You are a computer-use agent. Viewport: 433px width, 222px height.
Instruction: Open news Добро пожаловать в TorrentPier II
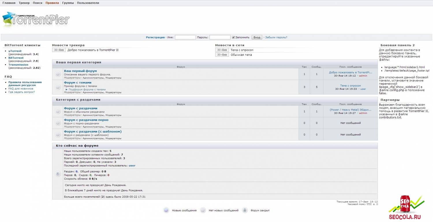click(x=93, y=50)
